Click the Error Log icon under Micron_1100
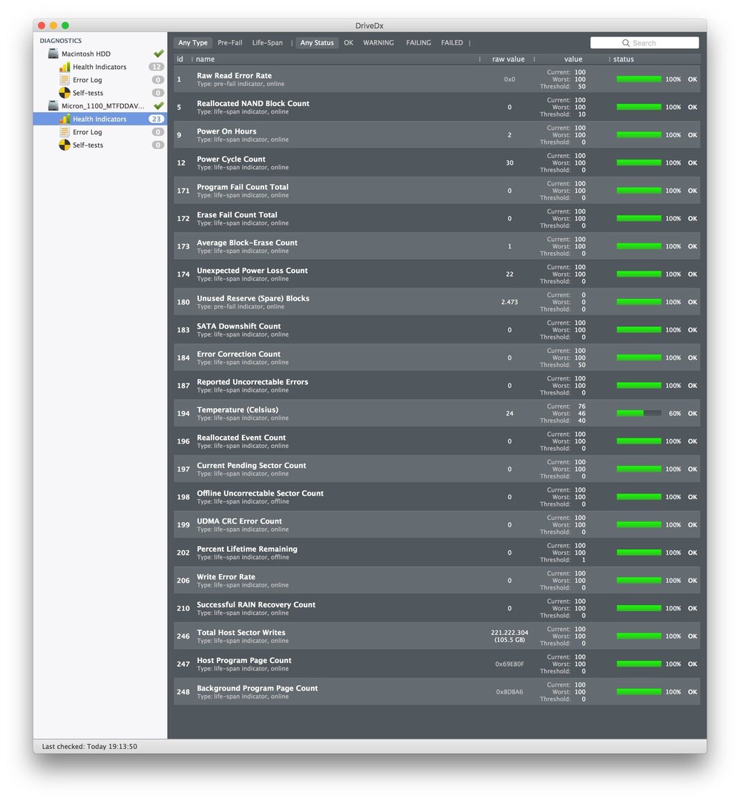This screenshot has width=740, height=801. (65, 132)
